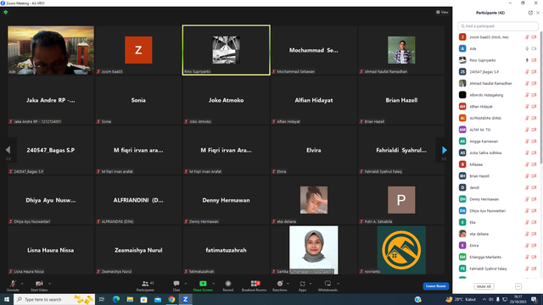Expand arrow next to Whiteboards
Viewport: 543px width, 305px height.
coord(338,284)
